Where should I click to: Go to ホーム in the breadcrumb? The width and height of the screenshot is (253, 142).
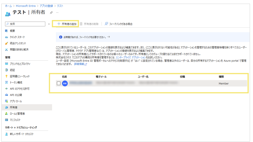pyautogui.click(x=8, y=6)
